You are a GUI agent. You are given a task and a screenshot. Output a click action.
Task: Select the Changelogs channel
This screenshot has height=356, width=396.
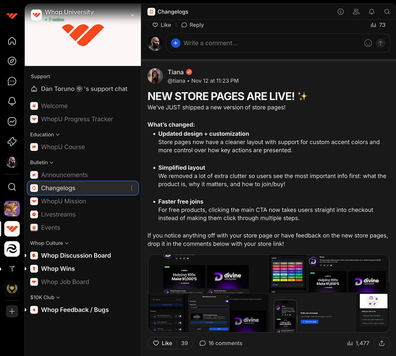[83, 188]
